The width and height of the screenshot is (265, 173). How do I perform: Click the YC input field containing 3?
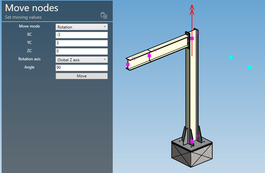(82, 43)
